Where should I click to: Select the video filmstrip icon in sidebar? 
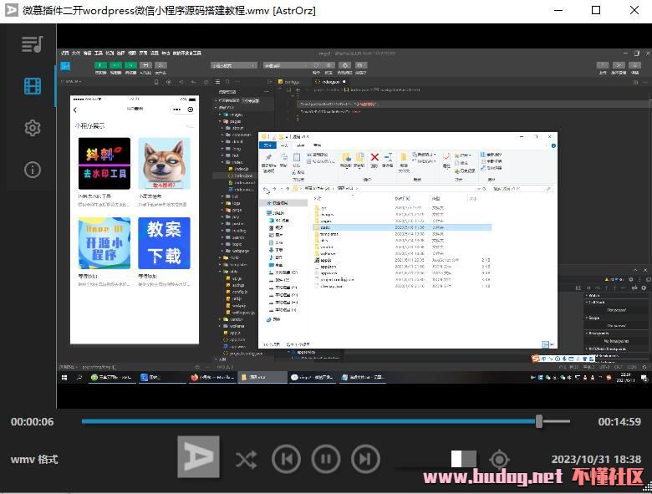[x=32, y=86]
